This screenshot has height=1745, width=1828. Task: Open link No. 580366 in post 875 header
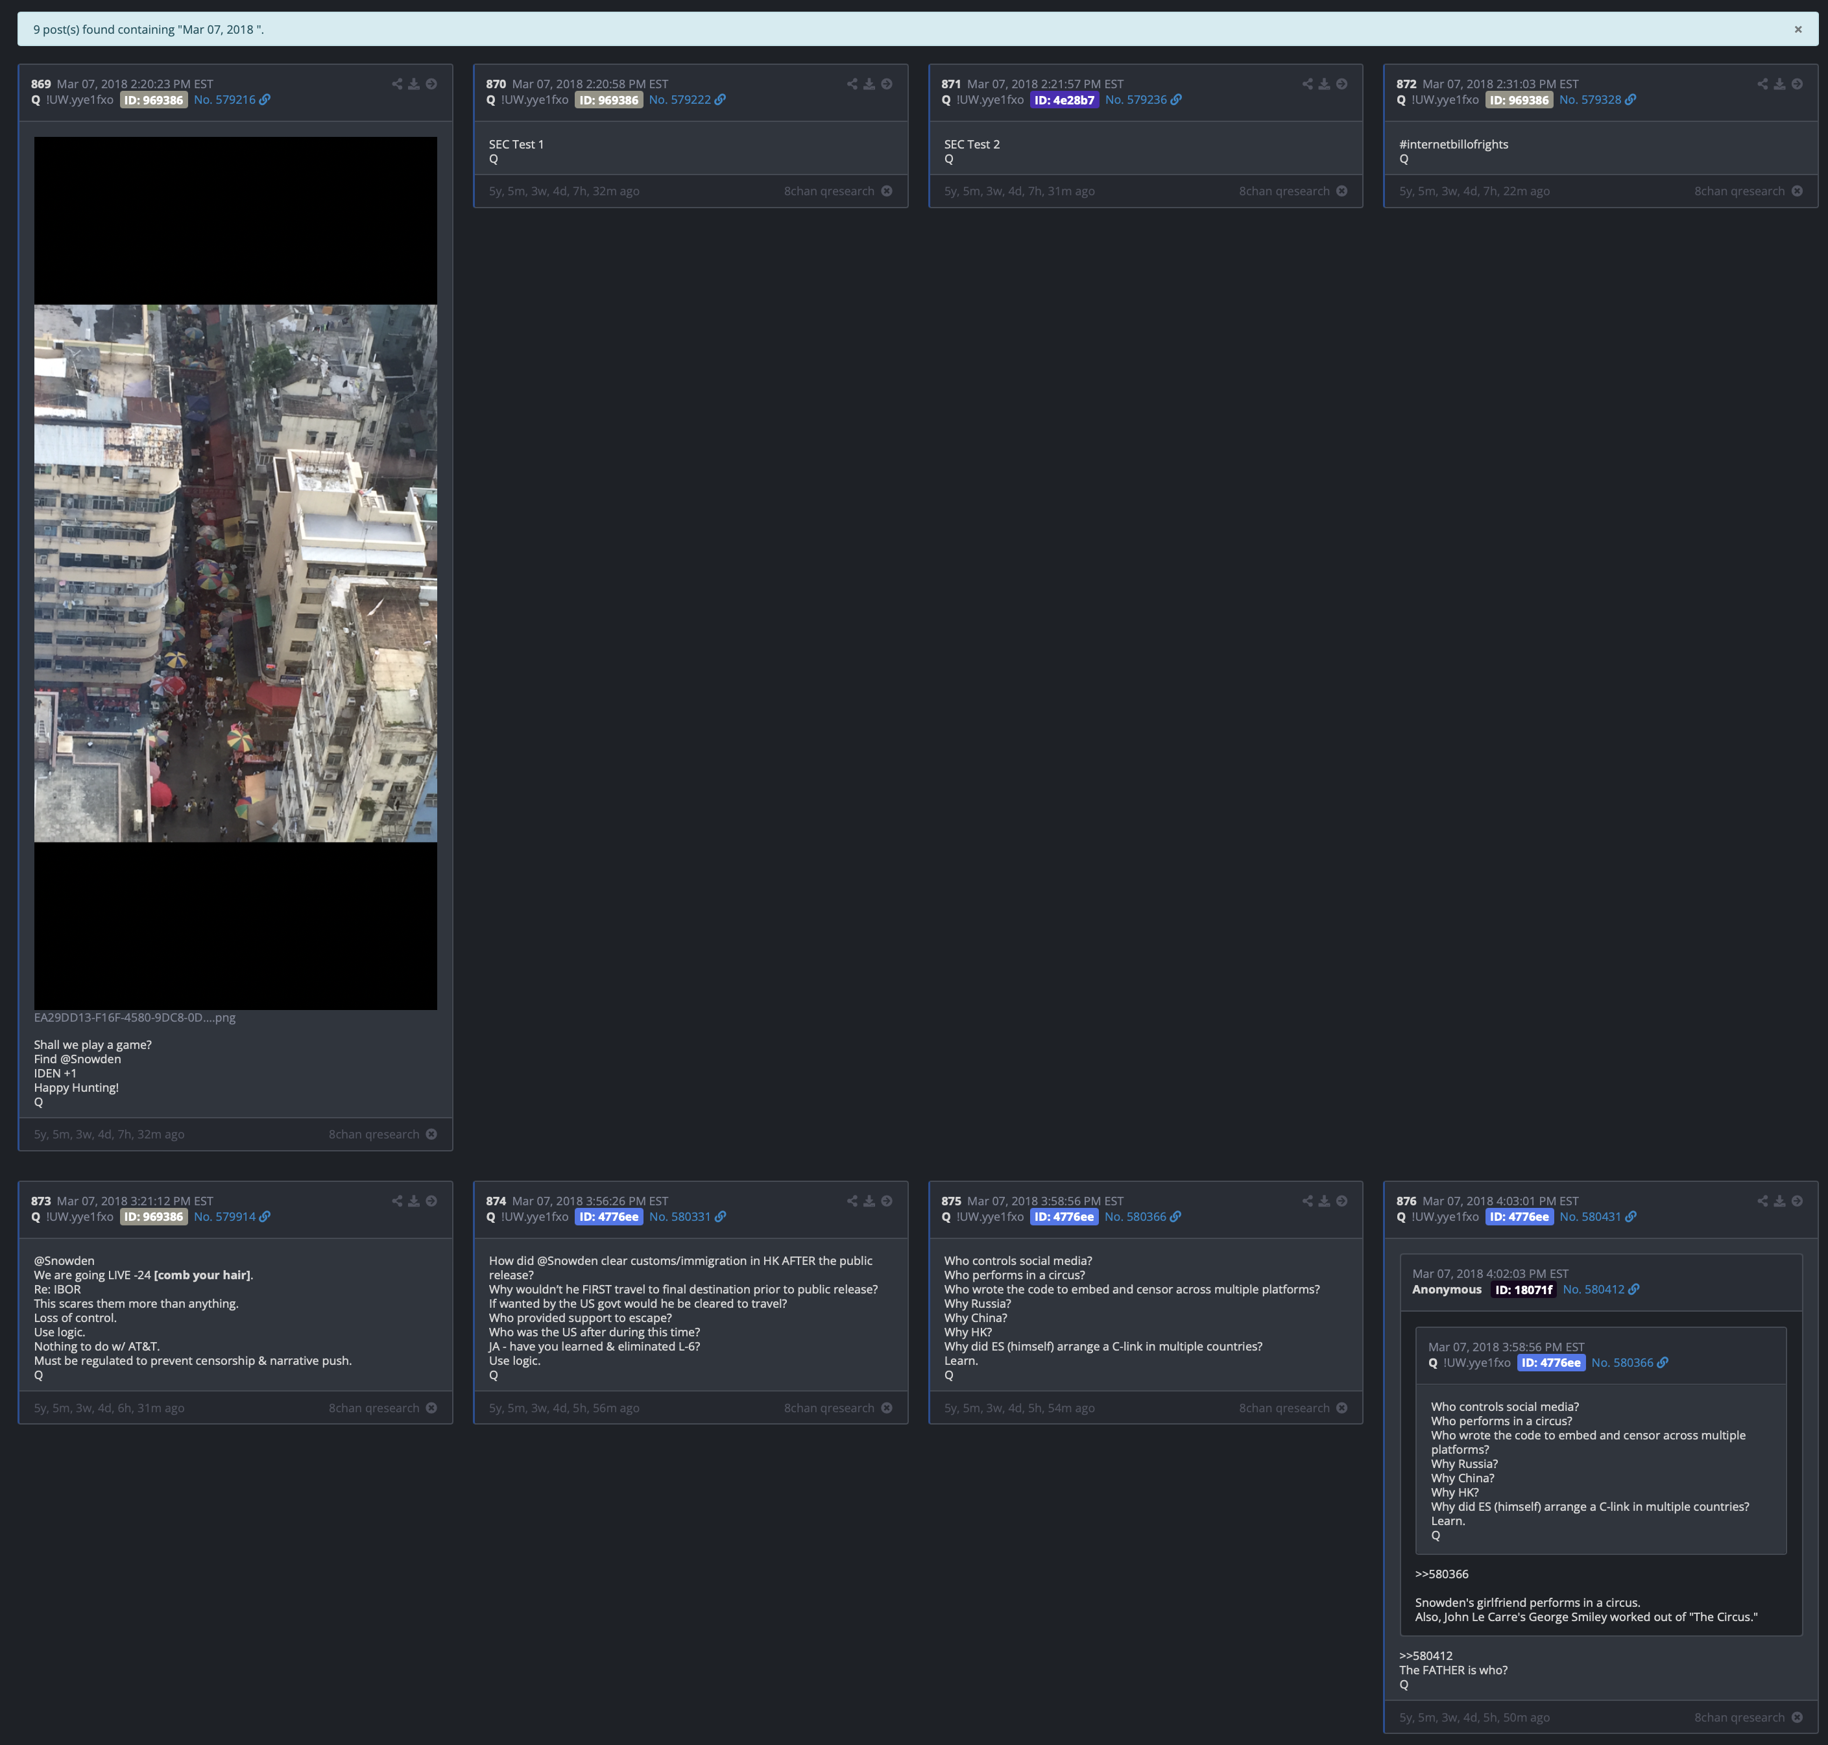coord(1142,1217)
